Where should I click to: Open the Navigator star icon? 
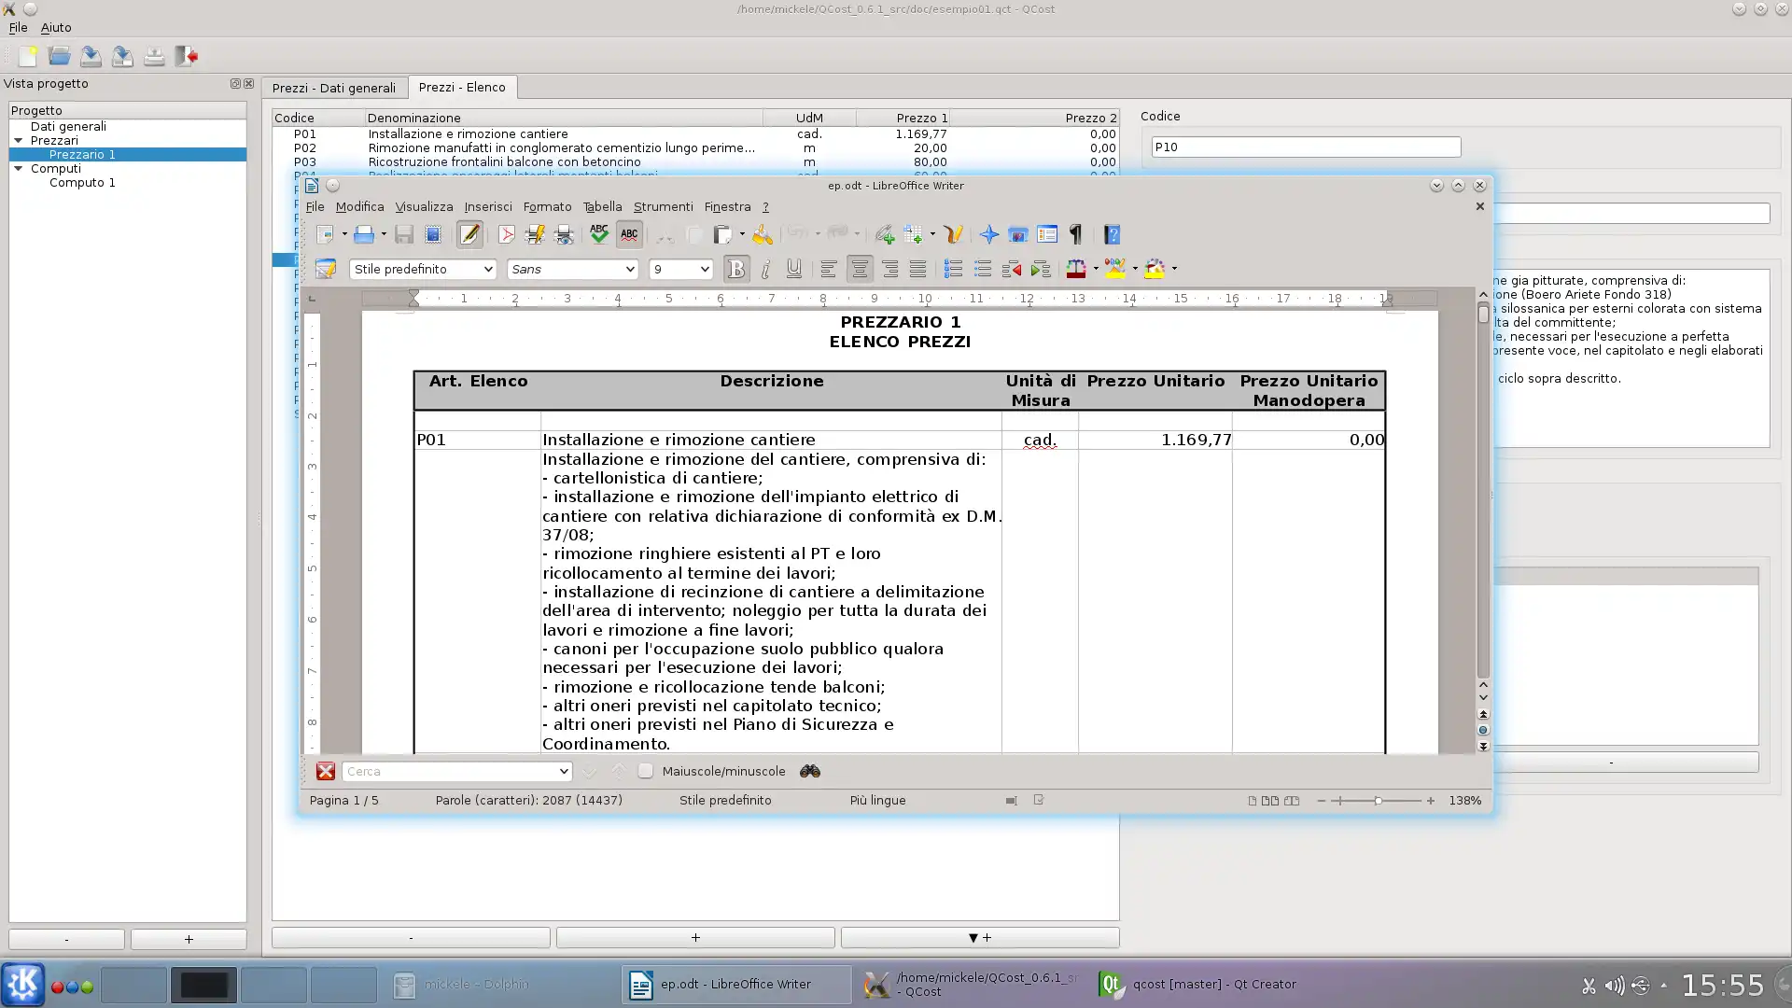[988, 235]
